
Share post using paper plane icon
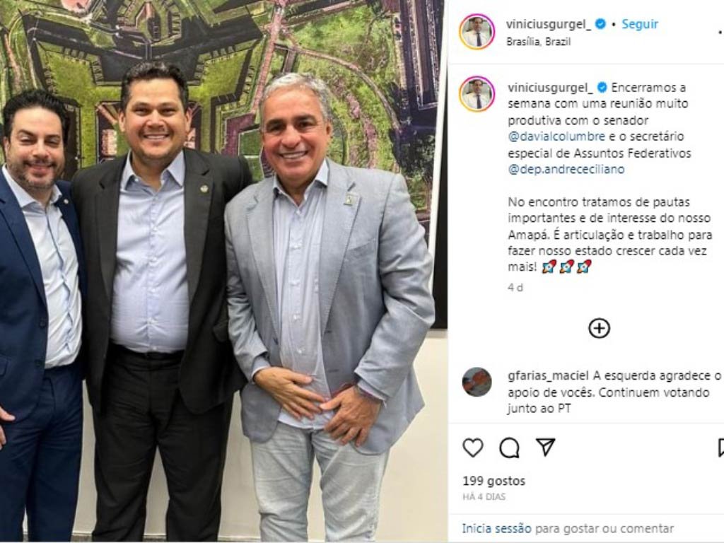545,448
